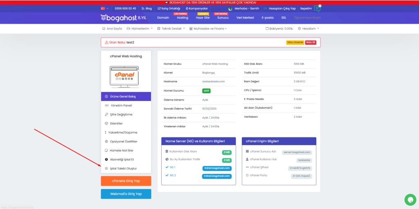Click the 21 (SSL Kapalı) port badge

click(x=302, y=176)
